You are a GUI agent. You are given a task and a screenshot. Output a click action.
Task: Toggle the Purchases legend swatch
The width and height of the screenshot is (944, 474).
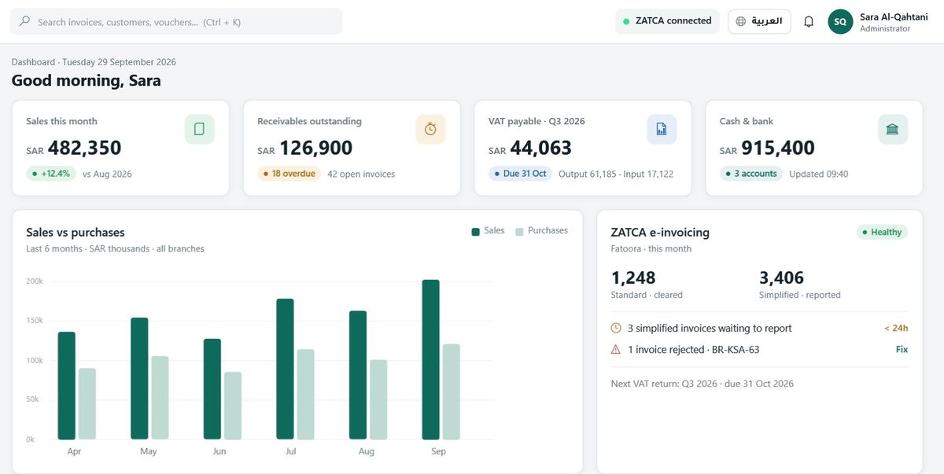coord(519,231)
